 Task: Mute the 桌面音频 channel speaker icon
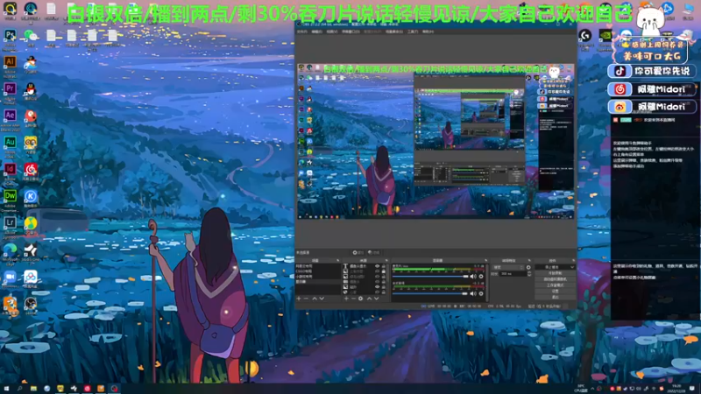tap(473, 293)
